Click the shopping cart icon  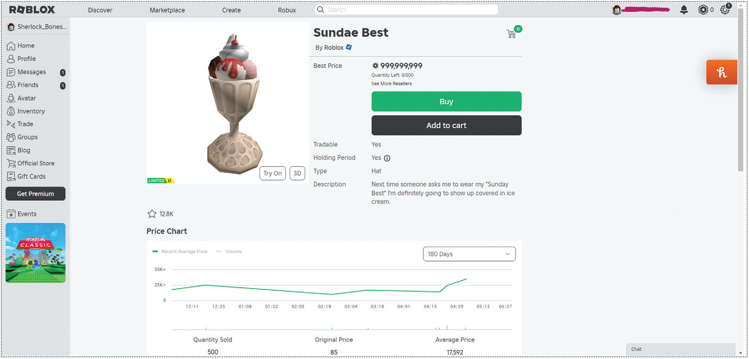pyautogui.click(x=512, y=34)
